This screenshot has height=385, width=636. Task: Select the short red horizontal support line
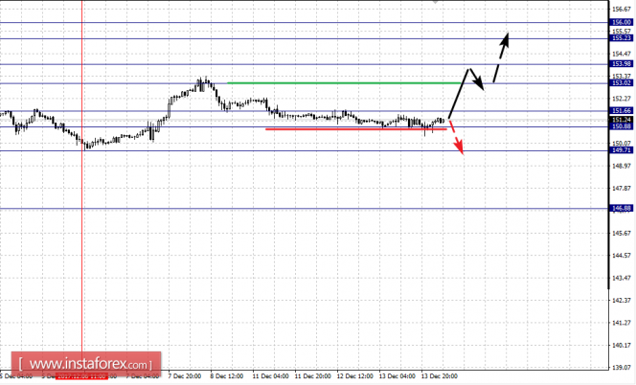[x=356, y=129]
